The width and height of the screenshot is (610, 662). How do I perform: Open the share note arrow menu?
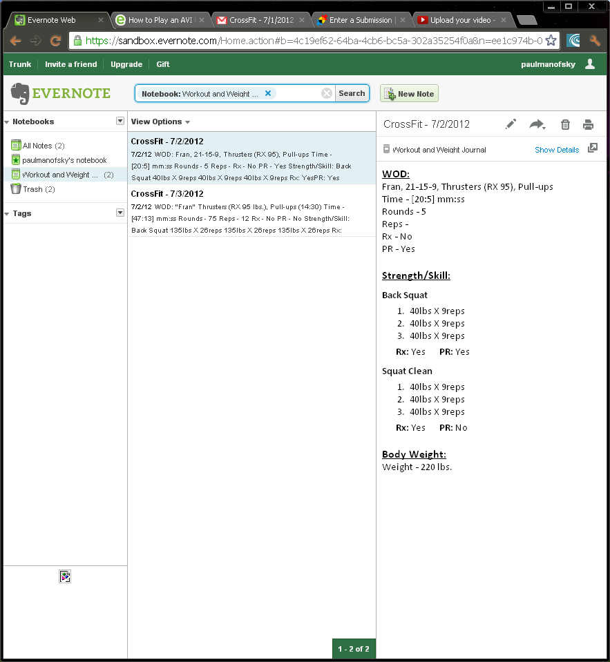coord(537,124)
